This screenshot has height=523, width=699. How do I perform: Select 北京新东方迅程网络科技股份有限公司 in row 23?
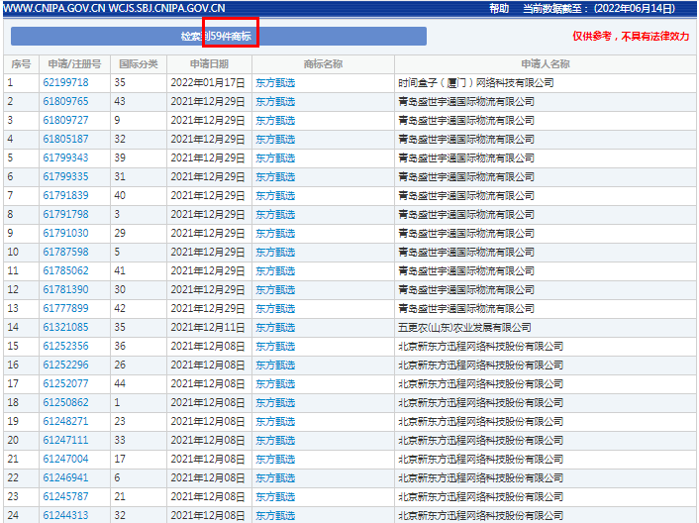(x=480, y=496)
